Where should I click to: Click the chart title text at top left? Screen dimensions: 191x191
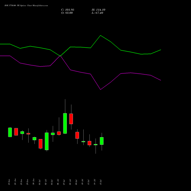click(26, 6)
